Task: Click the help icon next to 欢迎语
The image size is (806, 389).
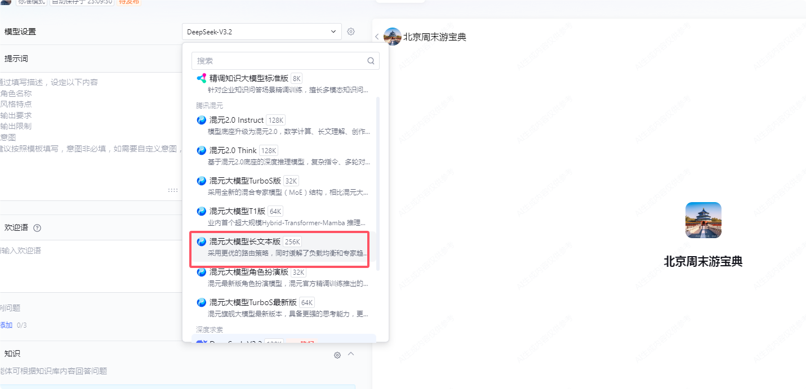Action: [37, 228]
